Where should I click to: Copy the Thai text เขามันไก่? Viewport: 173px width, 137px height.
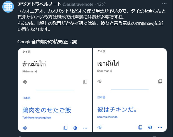tap(160, 81)
